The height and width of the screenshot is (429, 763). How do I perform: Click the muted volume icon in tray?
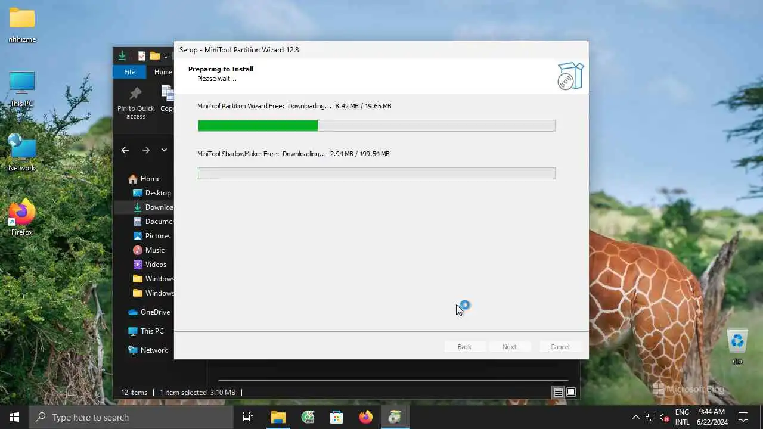click(665, 417)
